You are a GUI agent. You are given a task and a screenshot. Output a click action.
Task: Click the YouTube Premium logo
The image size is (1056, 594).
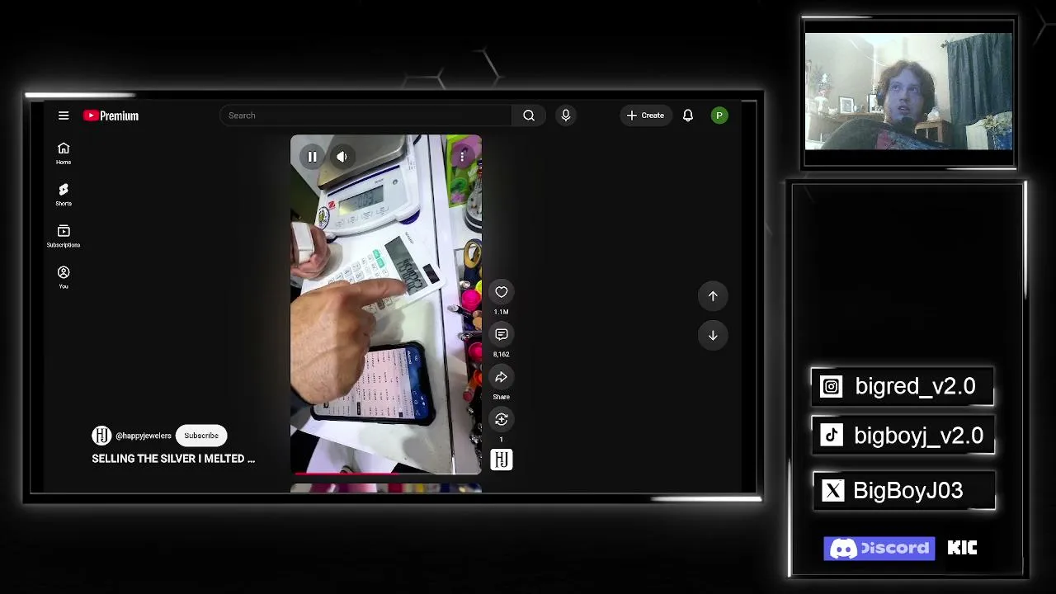111,115
